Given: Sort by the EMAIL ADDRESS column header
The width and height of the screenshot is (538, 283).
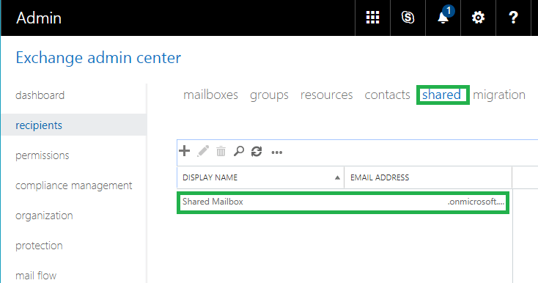Looking at the screenshot, I should click(x=428, y=177).
